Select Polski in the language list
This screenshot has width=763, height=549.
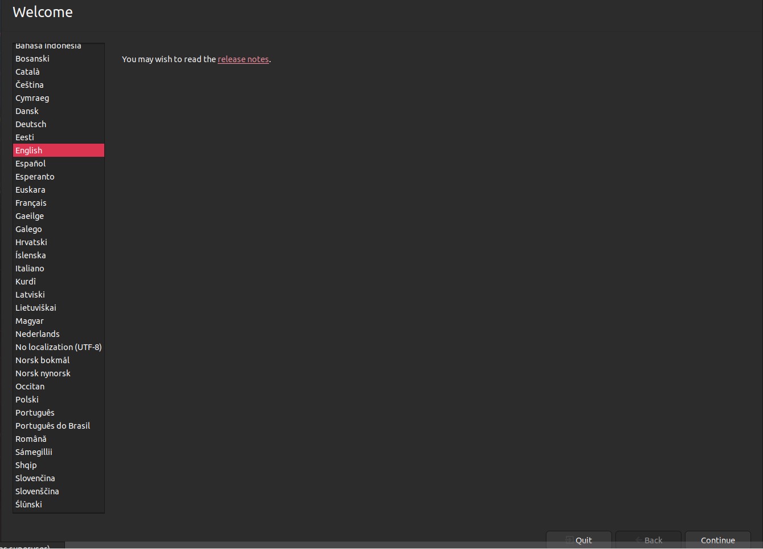(27, 399)
